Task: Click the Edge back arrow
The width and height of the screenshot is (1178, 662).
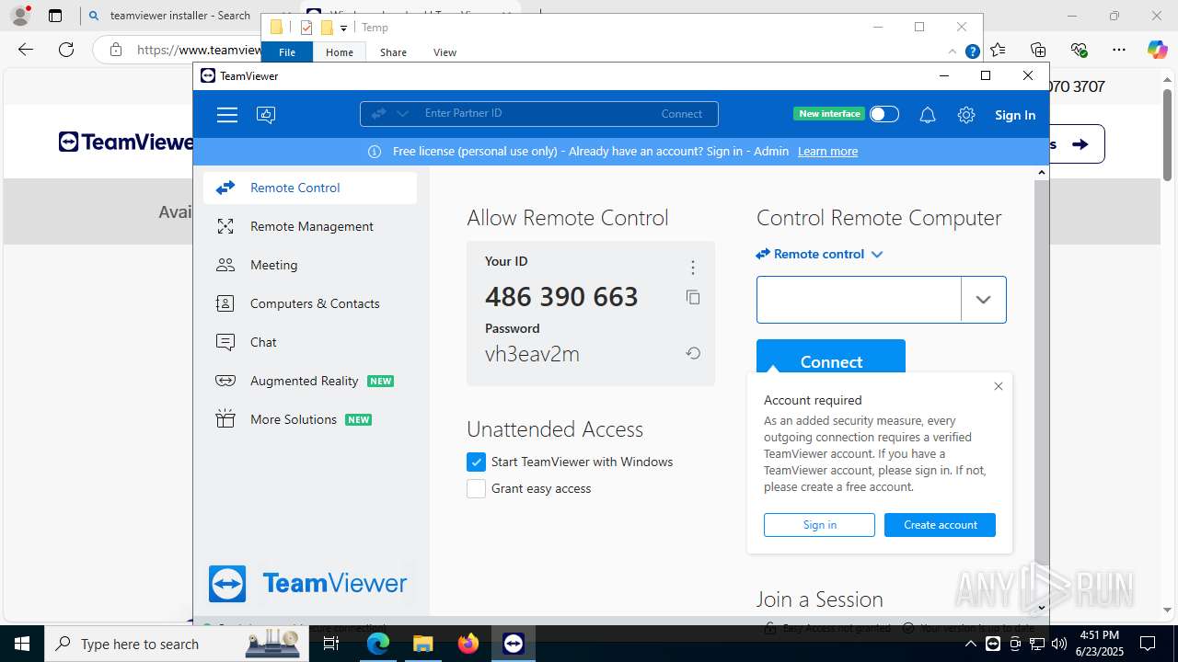Action: 26,50
